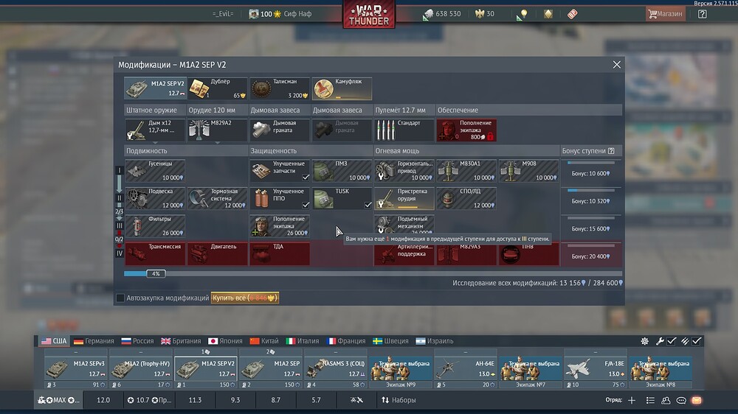738x414 pixels.
Task: Select the Тормозная система modification
Action: [217, 198]
